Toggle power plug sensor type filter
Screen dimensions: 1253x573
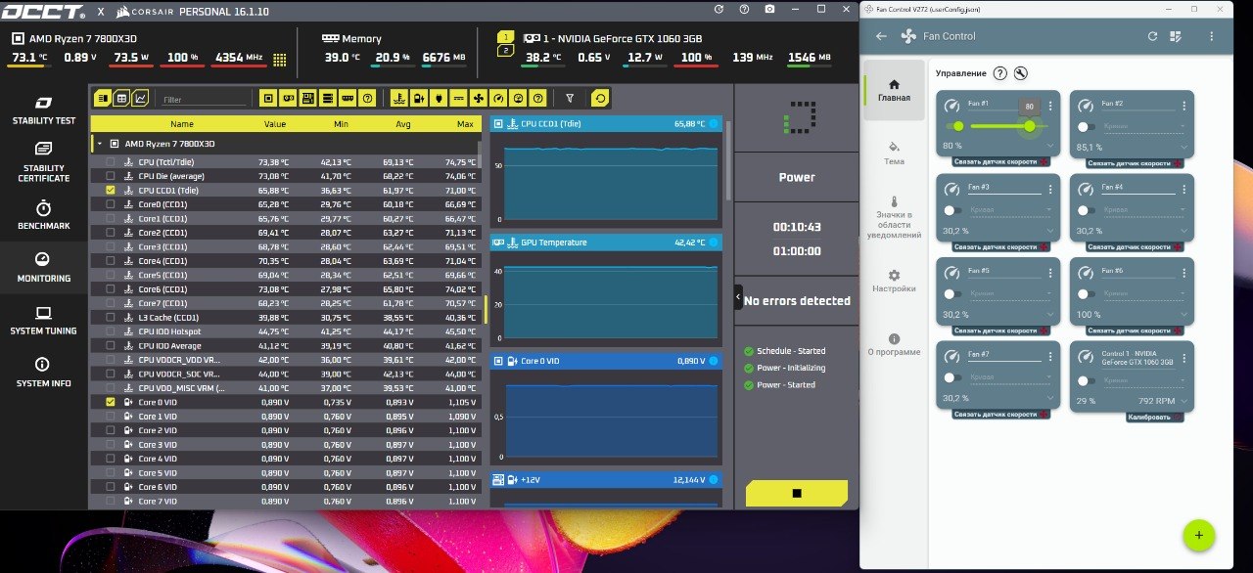pos(439,98)
